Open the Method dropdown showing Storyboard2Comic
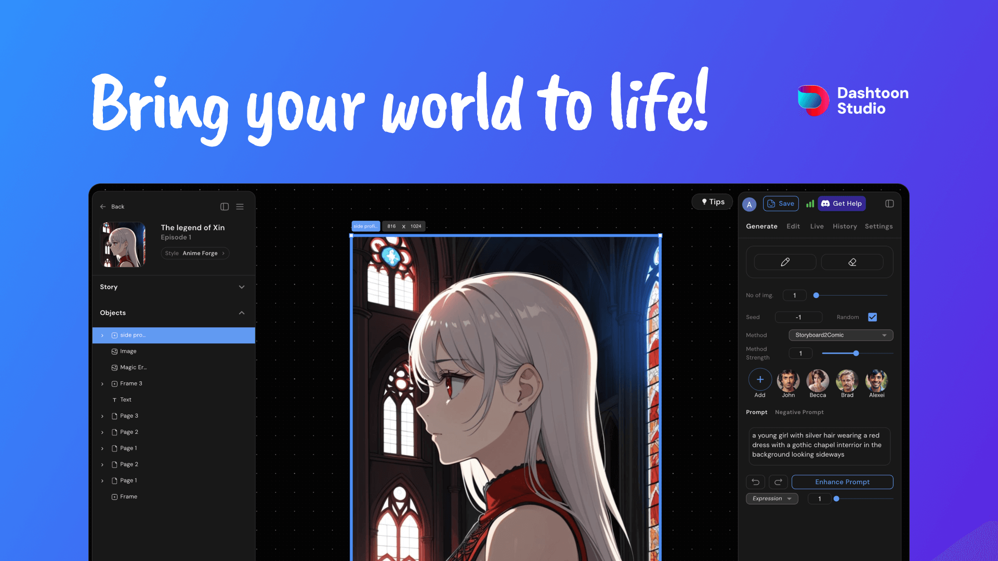The width and height of the screenshot is (998, 561). pos(840,335)
